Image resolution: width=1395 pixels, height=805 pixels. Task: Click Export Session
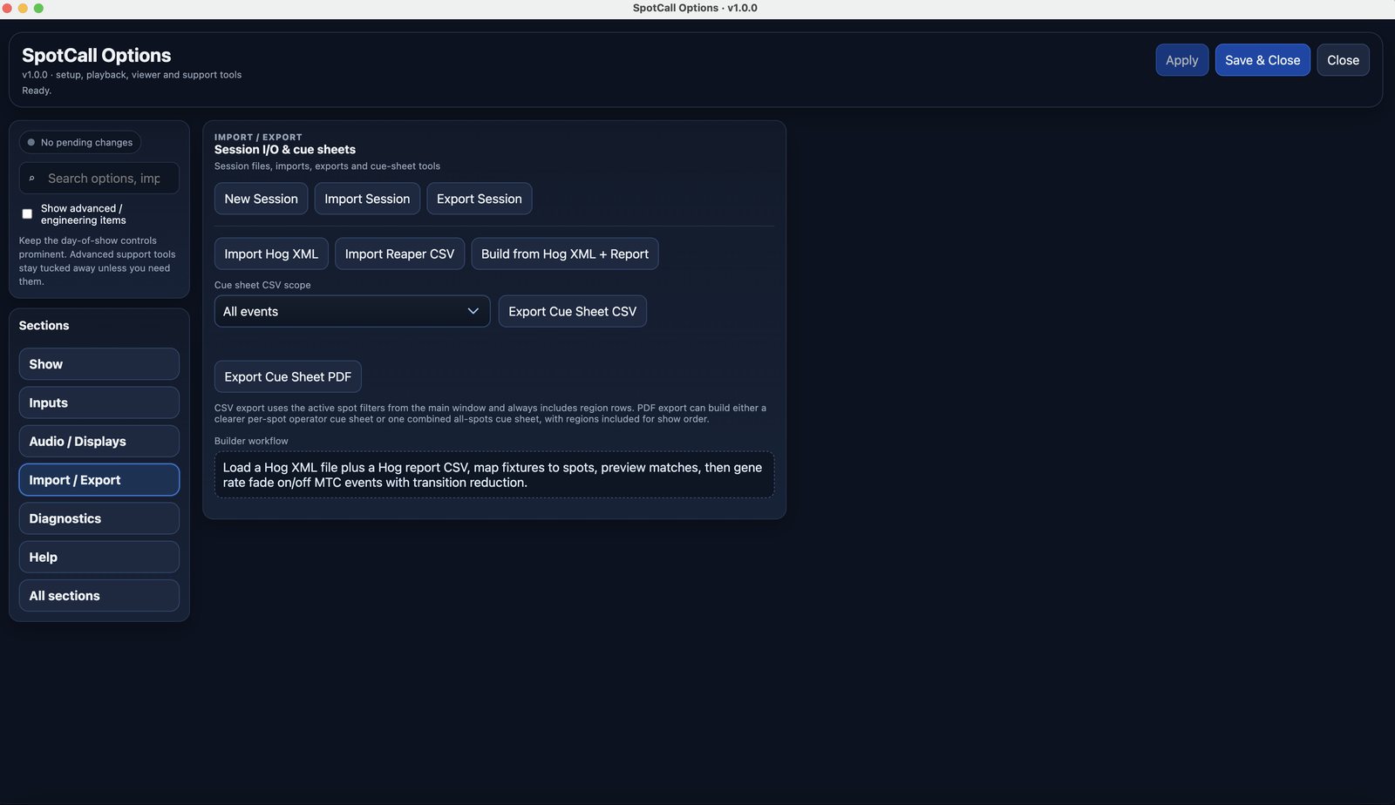pyautogui.click(x=479, y=199)
